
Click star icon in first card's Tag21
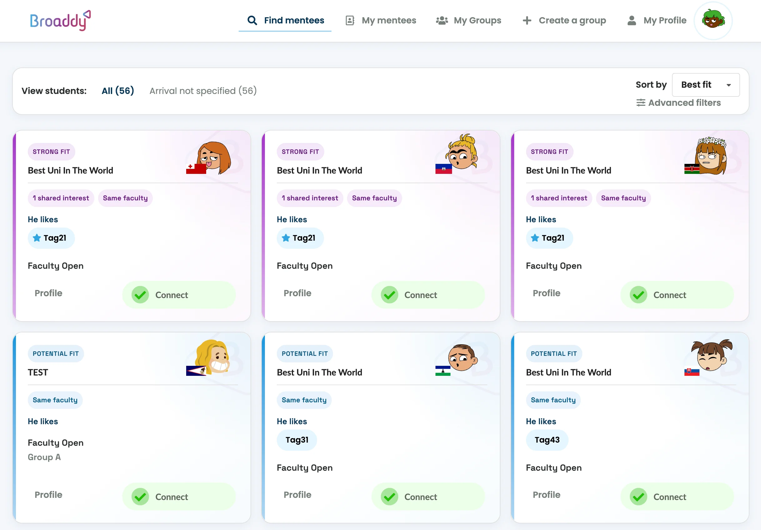37,238
